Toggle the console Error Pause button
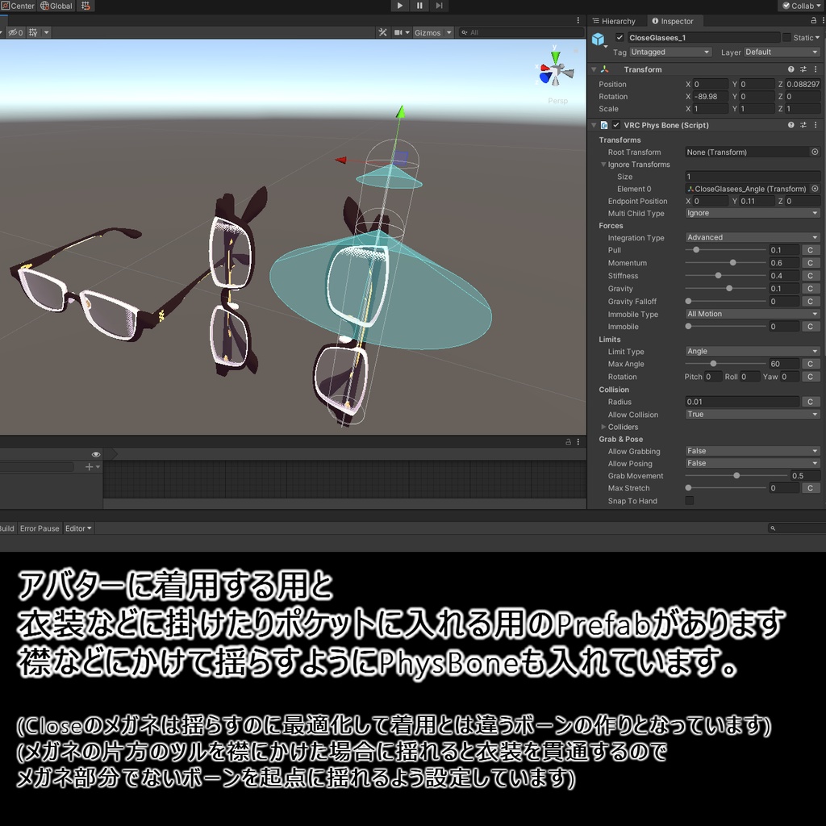 pos(40,528)
